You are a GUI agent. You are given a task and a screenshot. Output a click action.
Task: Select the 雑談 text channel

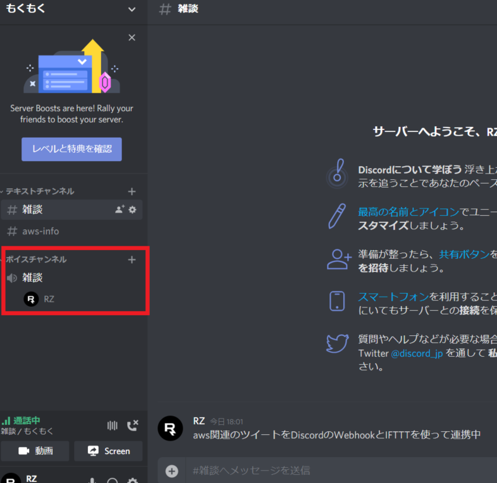pos(71,210)
